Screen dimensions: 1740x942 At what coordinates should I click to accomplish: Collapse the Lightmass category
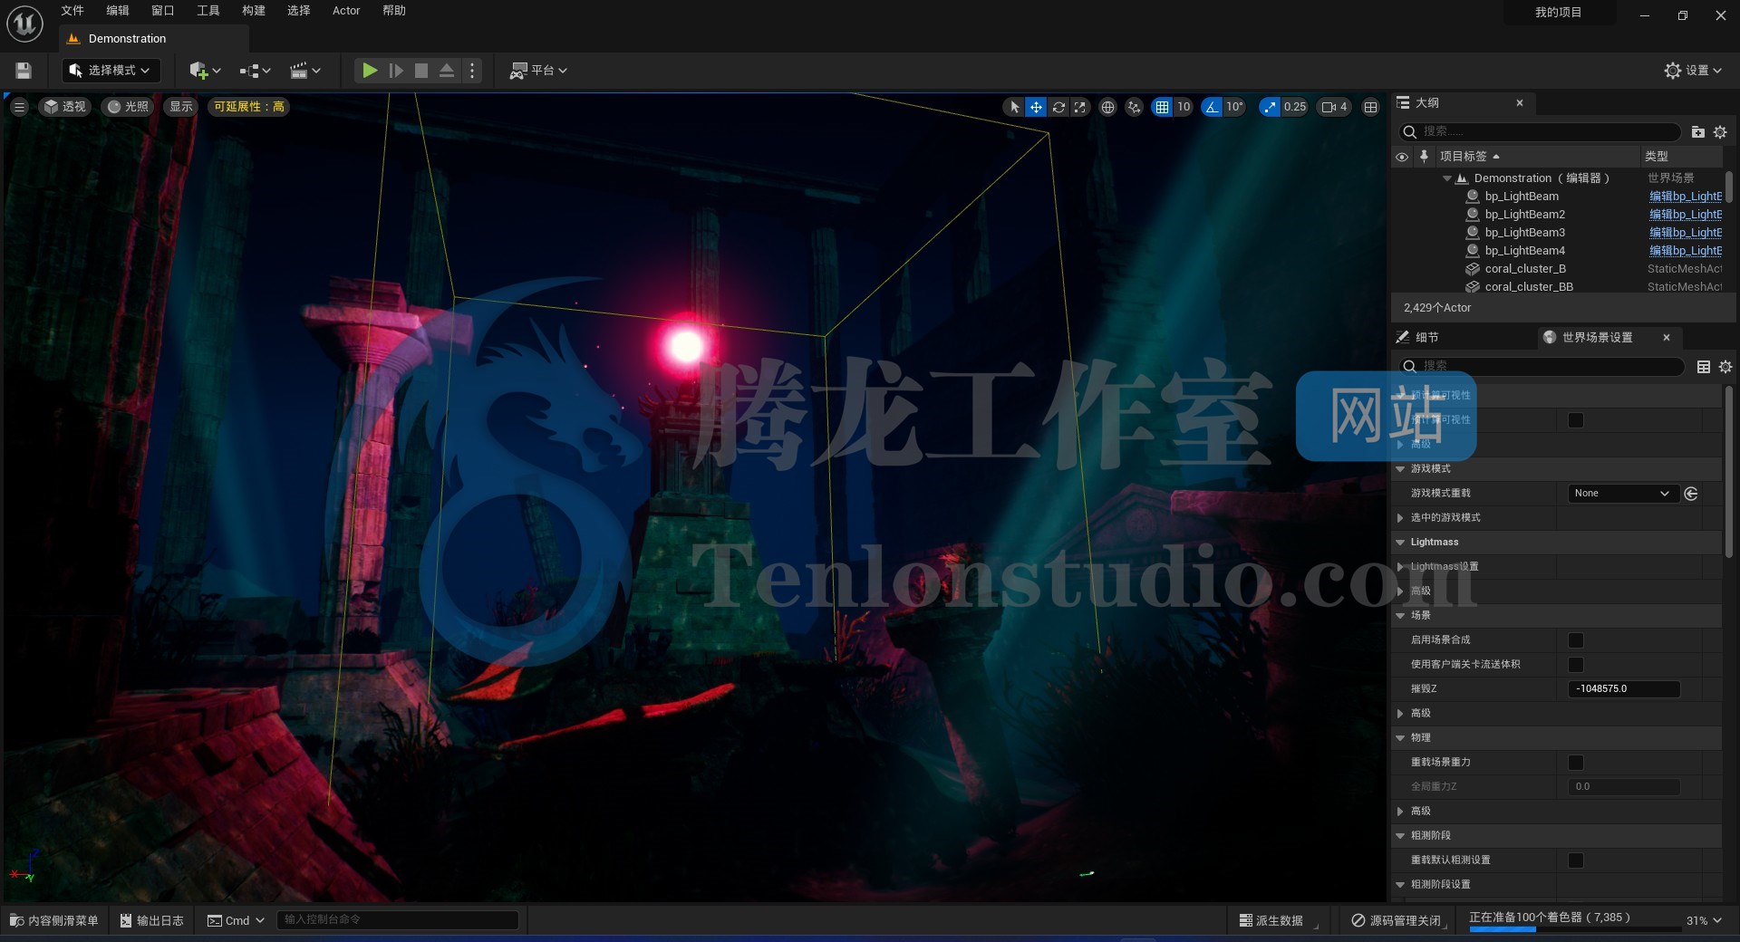coord(1401,543)
